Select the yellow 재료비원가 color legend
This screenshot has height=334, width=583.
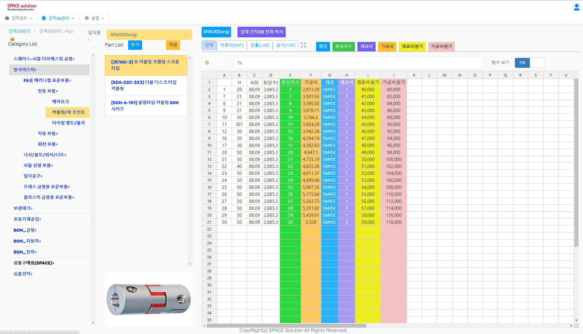pos(412,46)
